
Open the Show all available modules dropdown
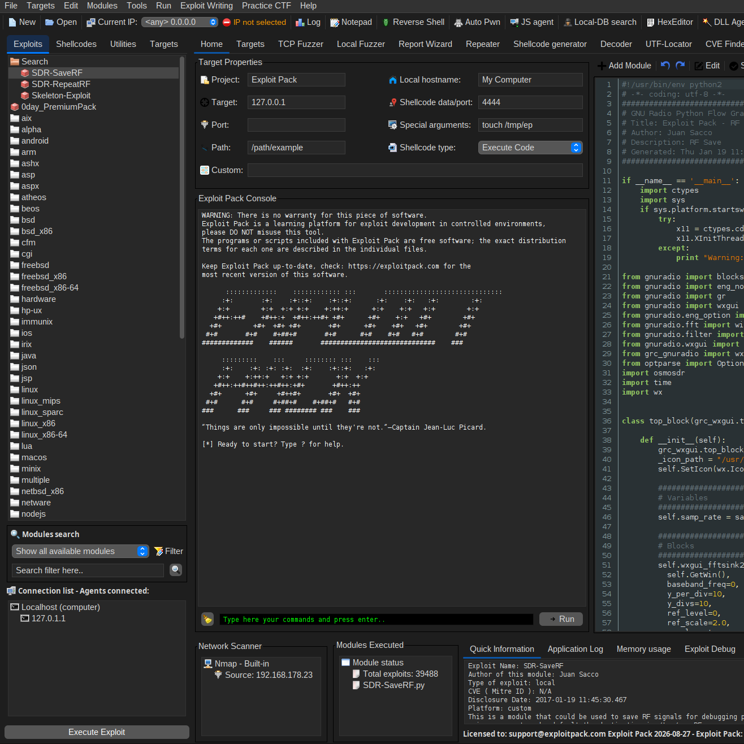[x=80, y=551]
